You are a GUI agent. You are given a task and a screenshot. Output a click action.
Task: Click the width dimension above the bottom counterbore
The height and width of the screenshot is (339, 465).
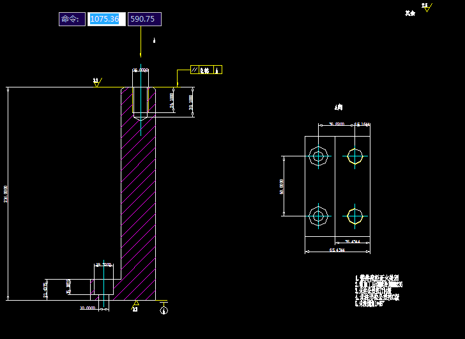pos(103,264)
